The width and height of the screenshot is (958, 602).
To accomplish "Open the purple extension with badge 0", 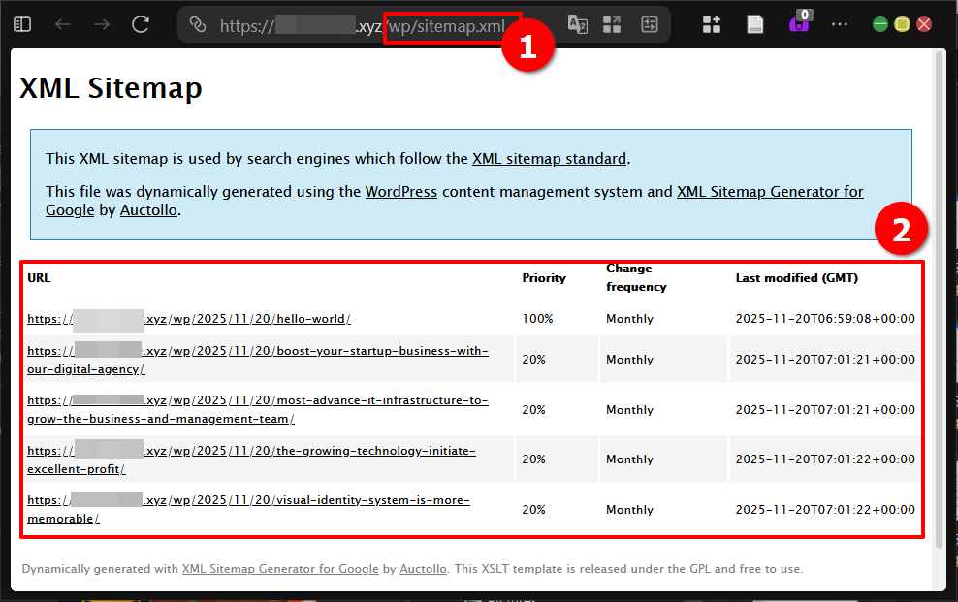I will coord(797,23).
